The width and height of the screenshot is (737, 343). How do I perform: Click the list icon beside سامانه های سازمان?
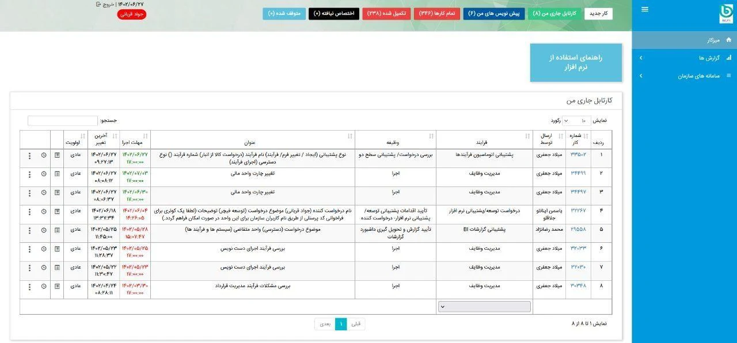729,76
